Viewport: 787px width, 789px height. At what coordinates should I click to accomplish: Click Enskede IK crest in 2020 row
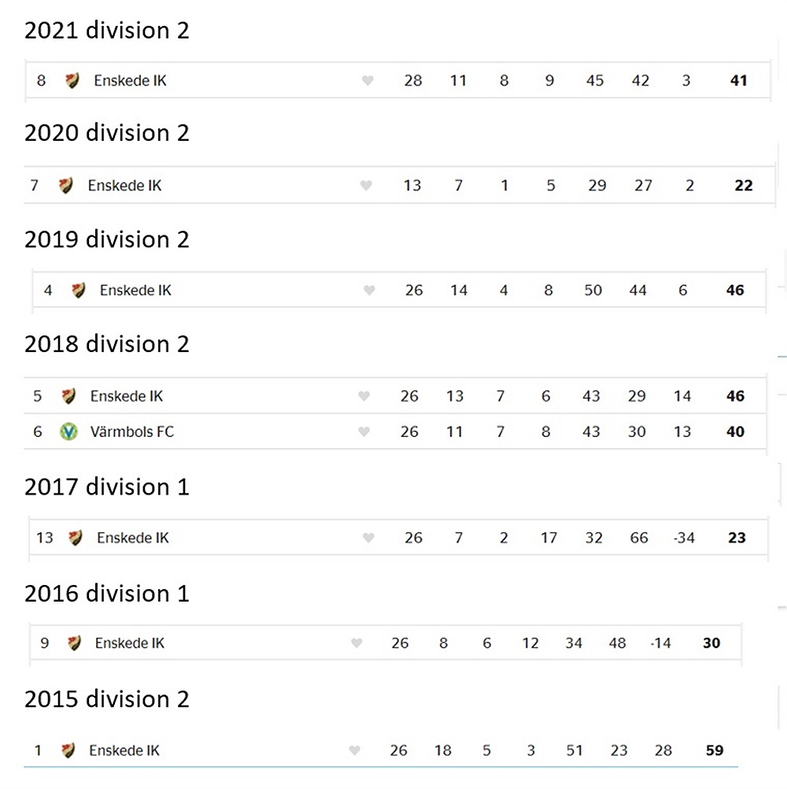click(x=65, y=186)
